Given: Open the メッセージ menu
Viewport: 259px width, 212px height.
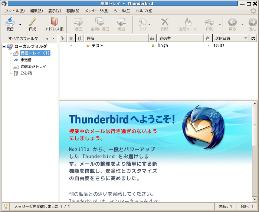Looking at the screenshot, I should (x=96, y=11).
